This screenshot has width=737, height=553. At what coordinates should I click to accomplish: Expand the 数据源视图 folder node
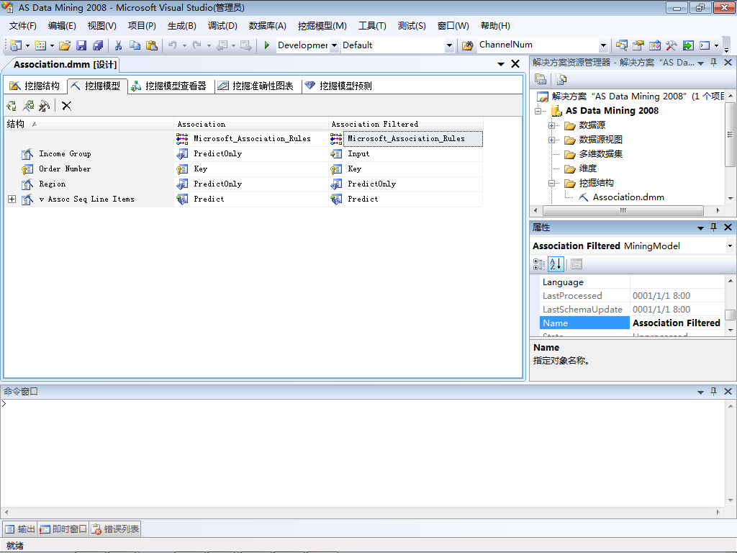pos(552,140)
